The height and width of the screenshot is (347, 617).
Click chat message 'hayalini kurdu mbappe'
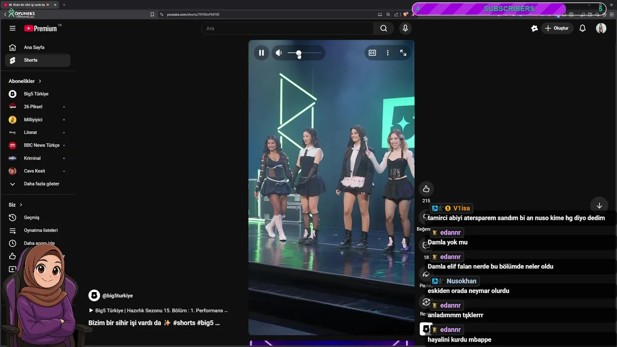coord(459,339)
